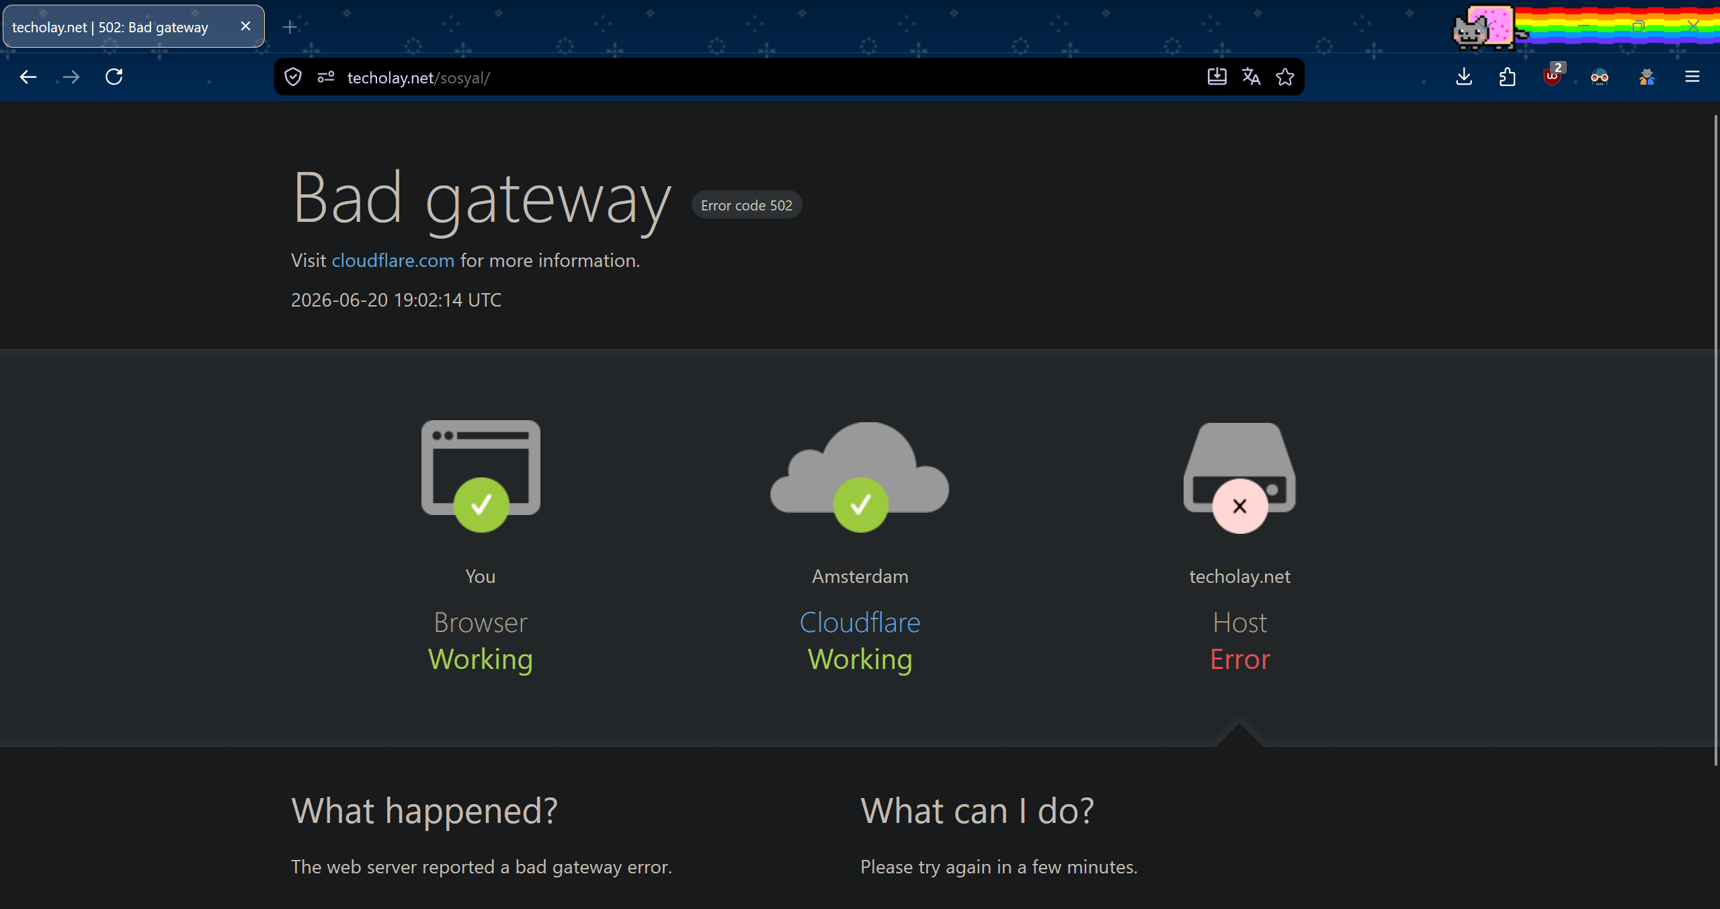Click the red Error status text

pyautogui.click(x=1240, y=660)
